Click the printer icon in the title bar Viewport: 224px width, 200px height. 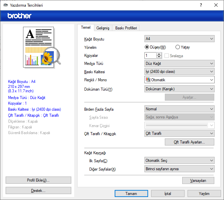click(5, 5)
